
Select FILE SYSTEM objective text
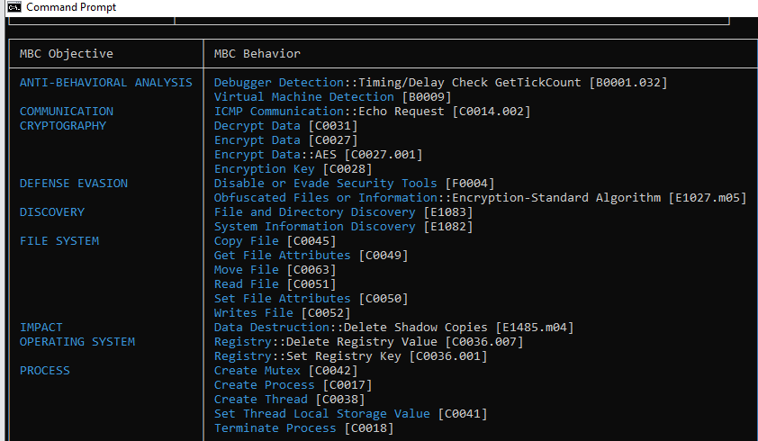(x=59, y=241)
